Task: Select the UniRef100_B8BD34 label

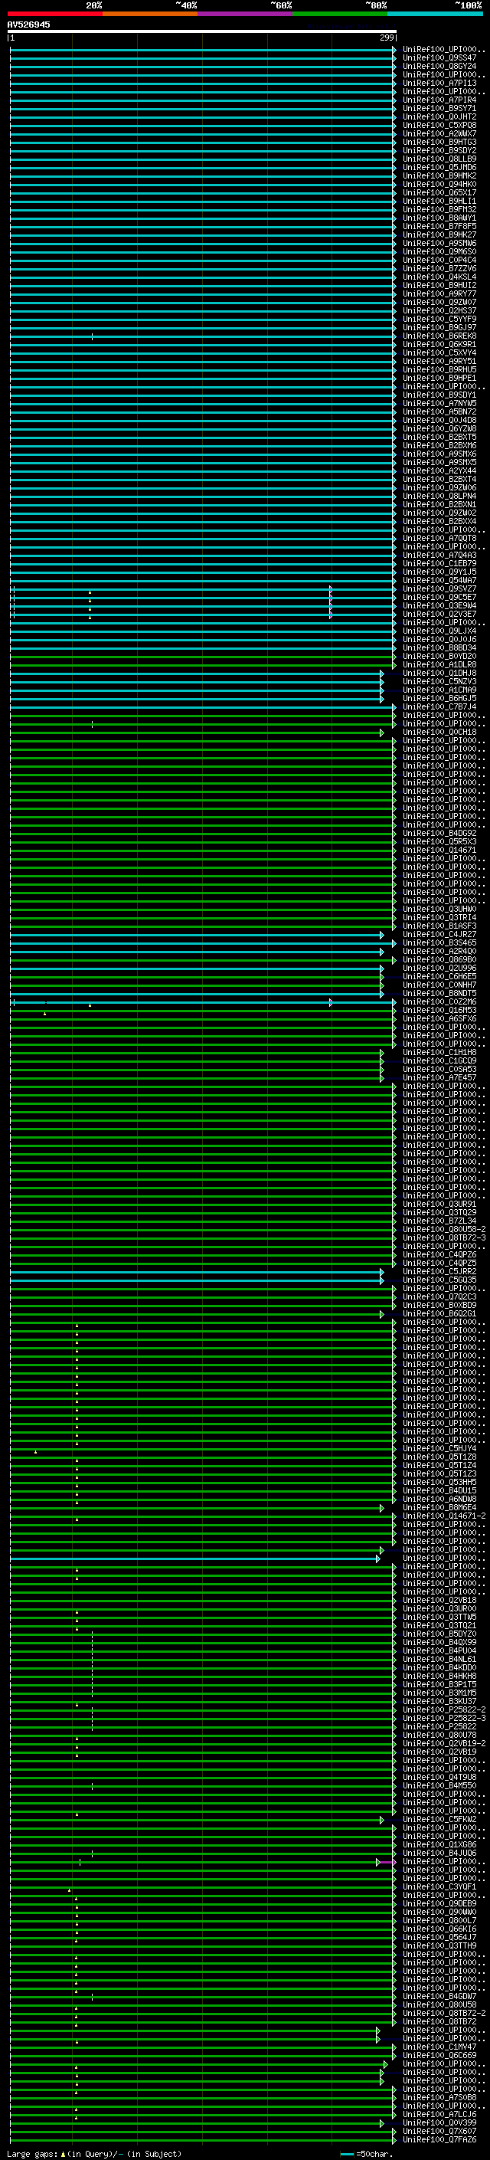Action: pyautogui.click(x=439, y=647)
